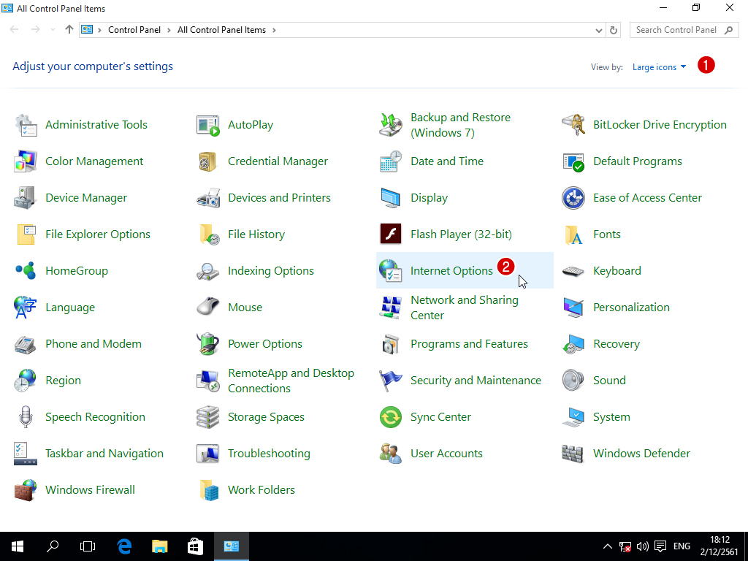This screenshot has width=748, height=561.
Task: Select All Control Panel Items breadcrumb
Action: click(x=221, y=29)
